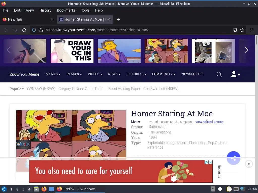Screen dimensions: 258x193
Task: Open the user account menu icon
Action: click(235, 74)
